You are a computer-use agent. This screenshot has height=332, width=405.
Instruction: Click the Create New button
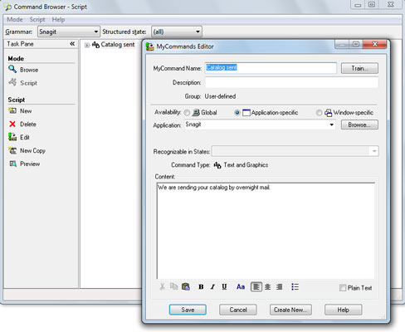coord(290,310)
